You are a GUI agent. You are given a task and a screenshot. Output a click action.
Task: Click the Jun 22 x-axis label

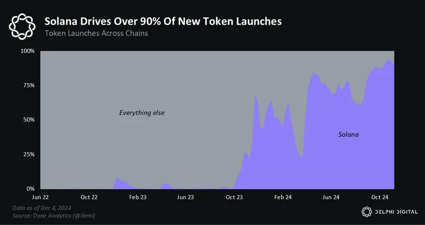tap(40, 197)
